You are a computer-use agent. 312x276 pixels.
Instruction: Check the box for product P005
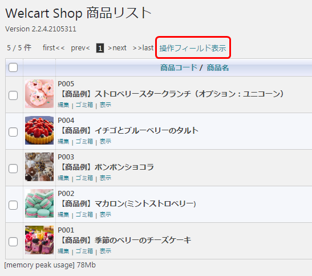tap(13, 95)
